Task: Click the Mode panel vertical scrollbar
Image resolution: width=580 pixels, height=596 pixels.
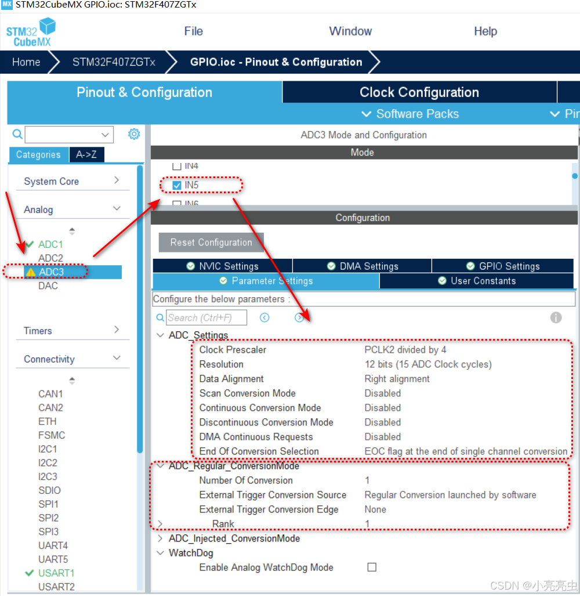Action: pyautogui.click(x=575, y=185)
